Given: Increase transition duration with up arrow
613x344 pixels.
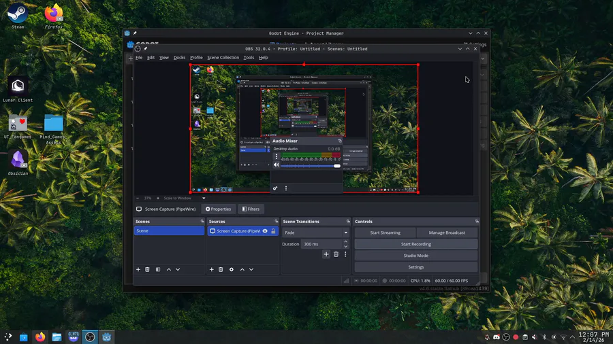Looking at the screenshot, I should tap(345, 242).
